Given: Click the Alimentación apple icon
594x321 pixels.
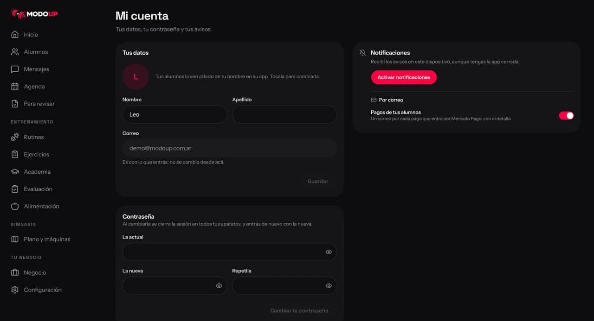Looking at the screenshot, I should click(x=15, y=206).
